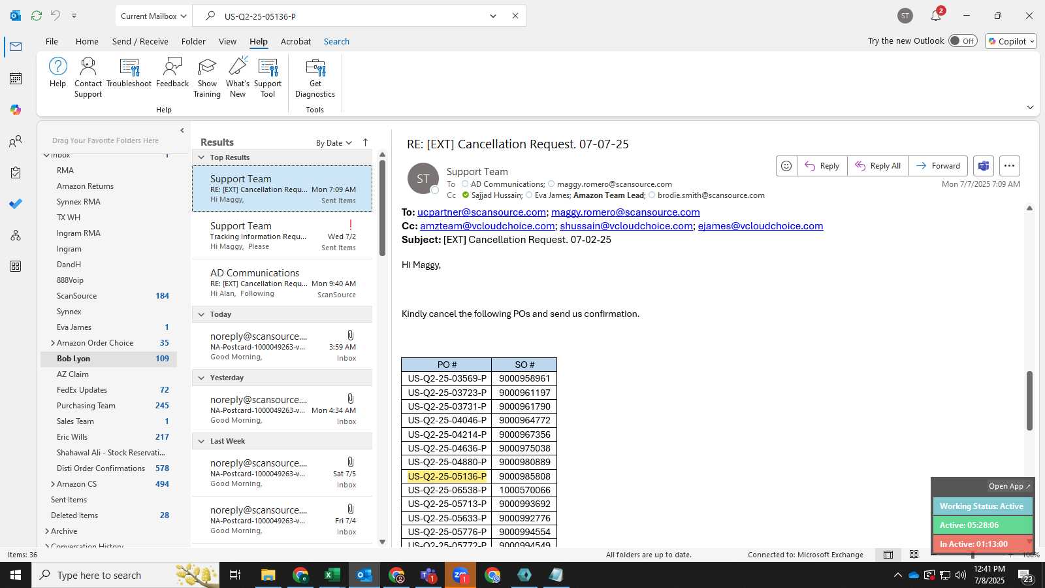Open Current Mailbox scope dropdown
This screenshot has height=588, width=1045.
tap(153, 16)
